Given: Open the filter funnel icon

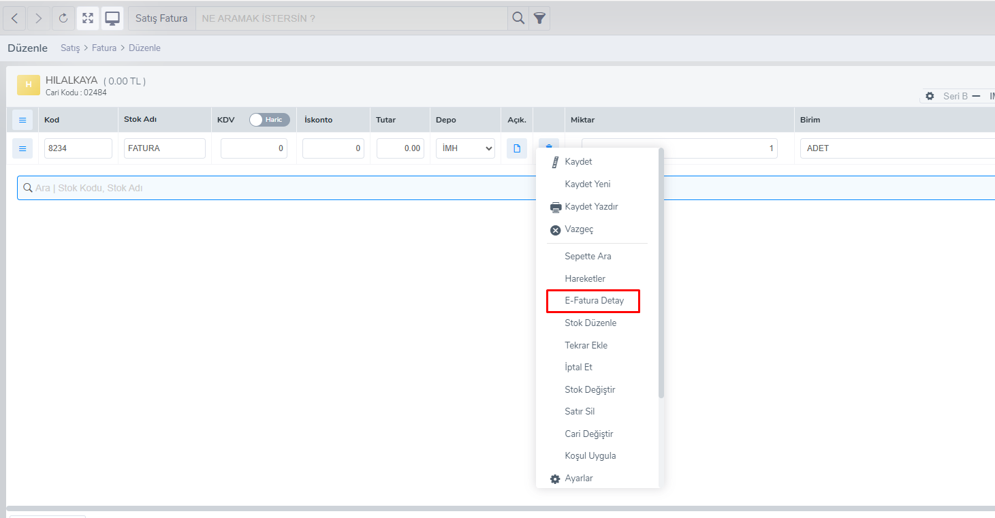Looking at the screenshot, I should [539, 18].
